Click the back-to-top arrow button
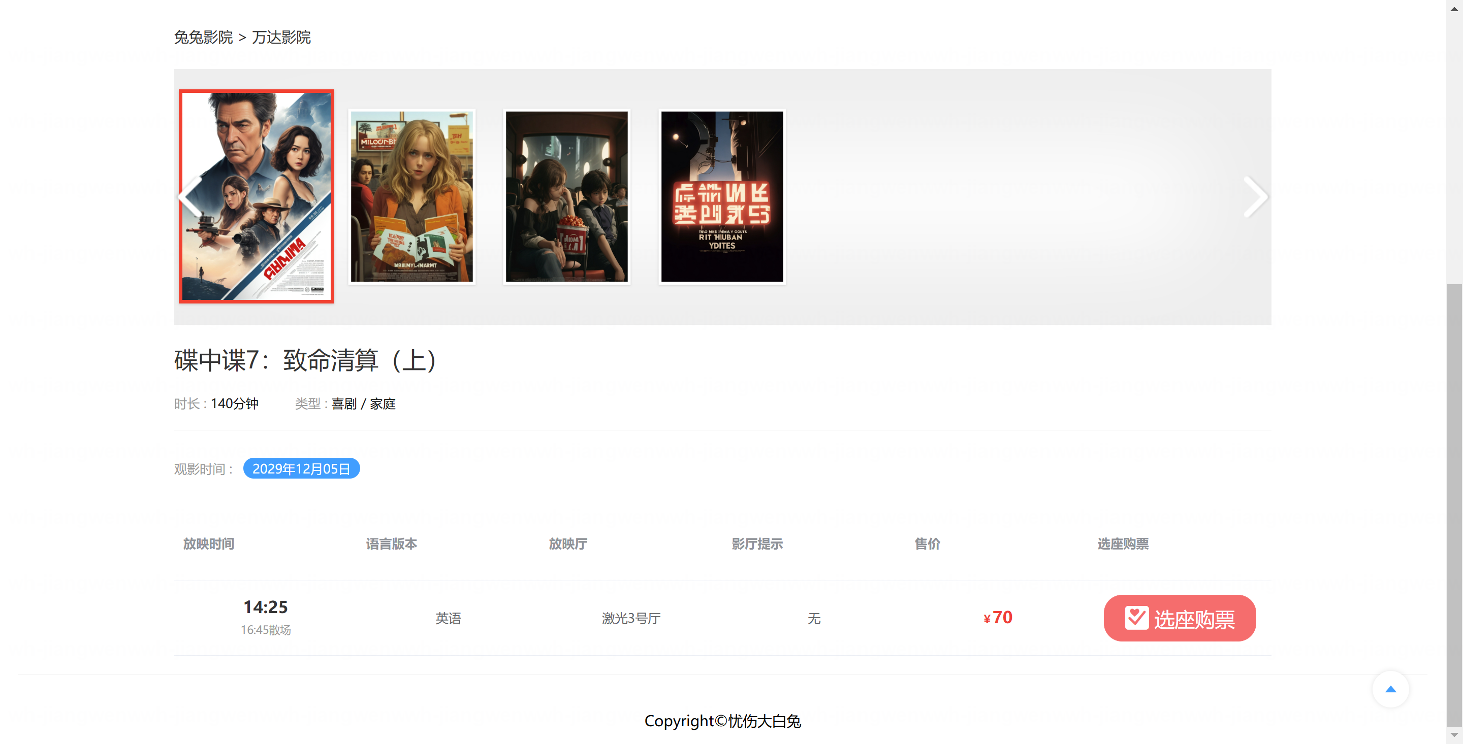1463x744 pixels. 1390,689
